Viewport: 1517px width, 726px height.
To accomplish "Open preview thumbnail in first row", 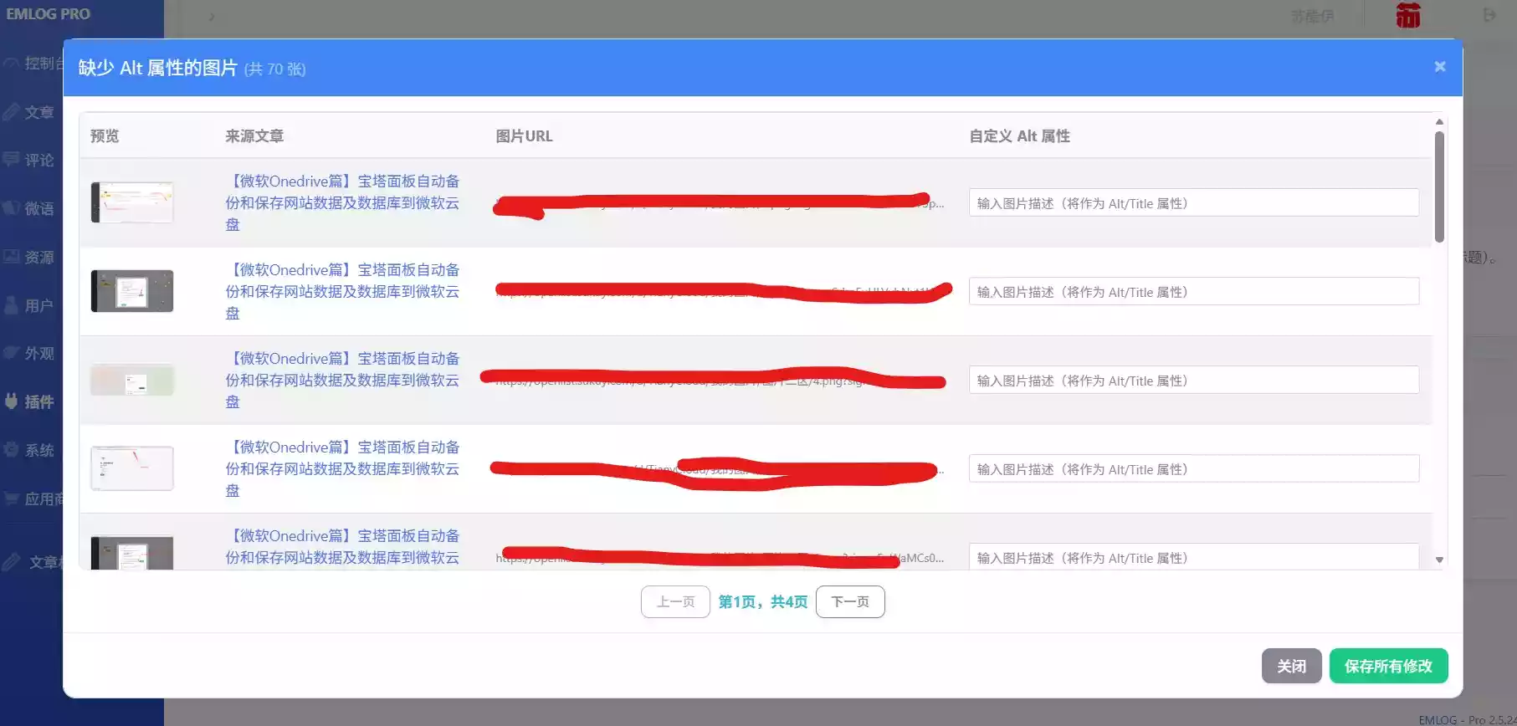I will click(132, 202).
